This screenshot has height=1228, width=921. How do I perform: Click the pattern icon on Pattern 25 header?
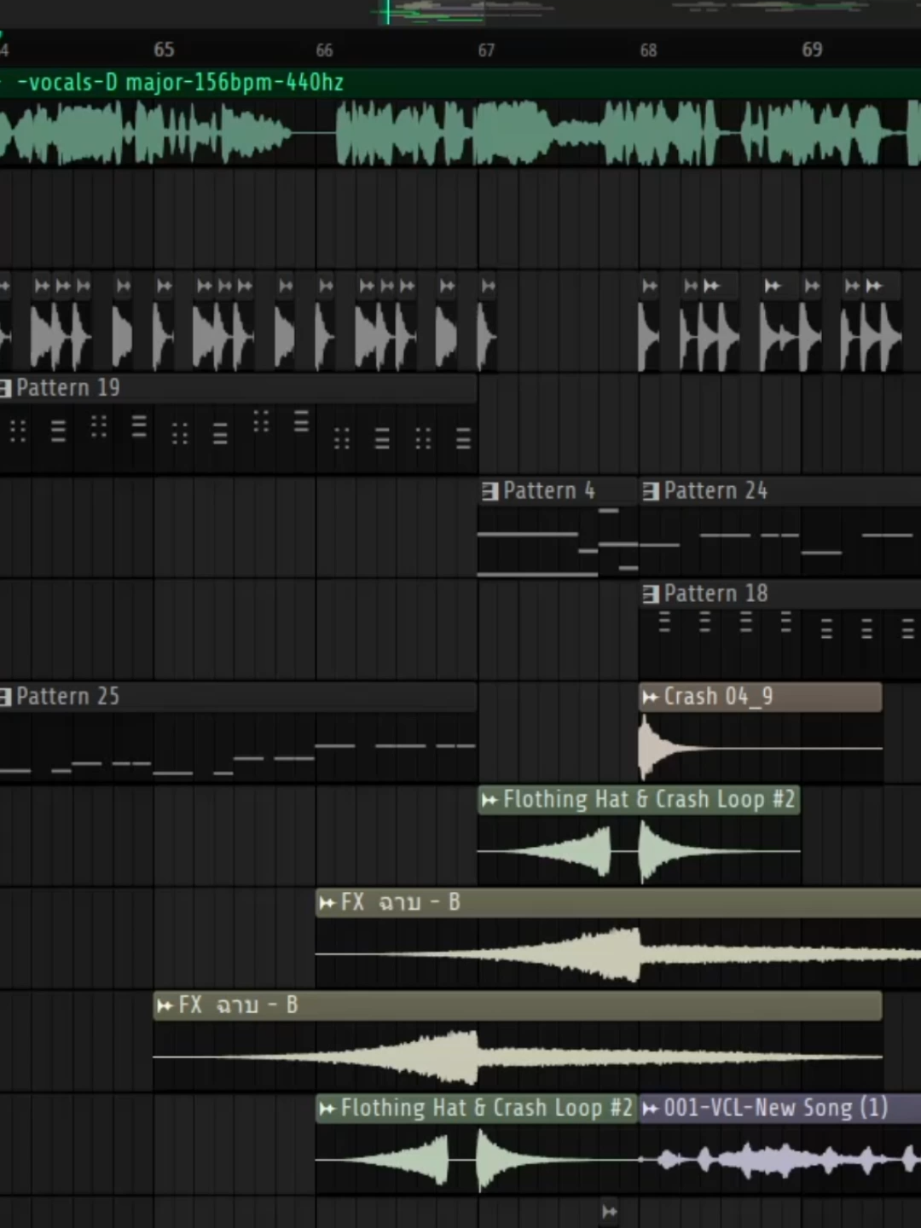6,697
